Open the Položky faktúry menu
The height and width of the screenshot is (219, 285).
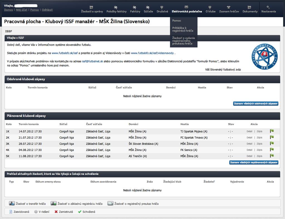(x=117, y=11)
